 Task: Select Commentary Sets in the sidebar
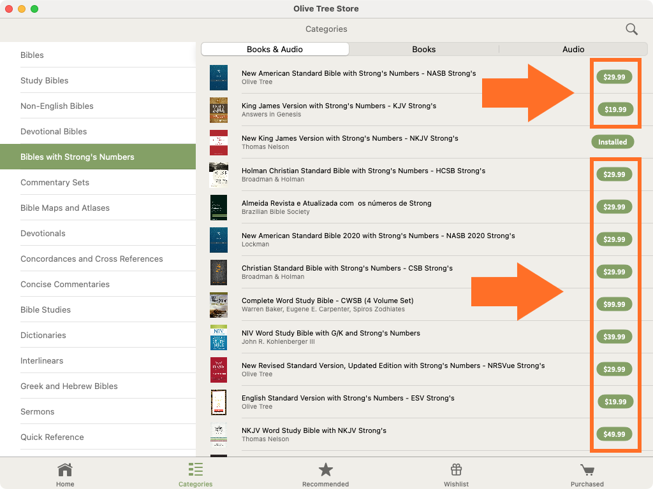(x=55, y=182)
